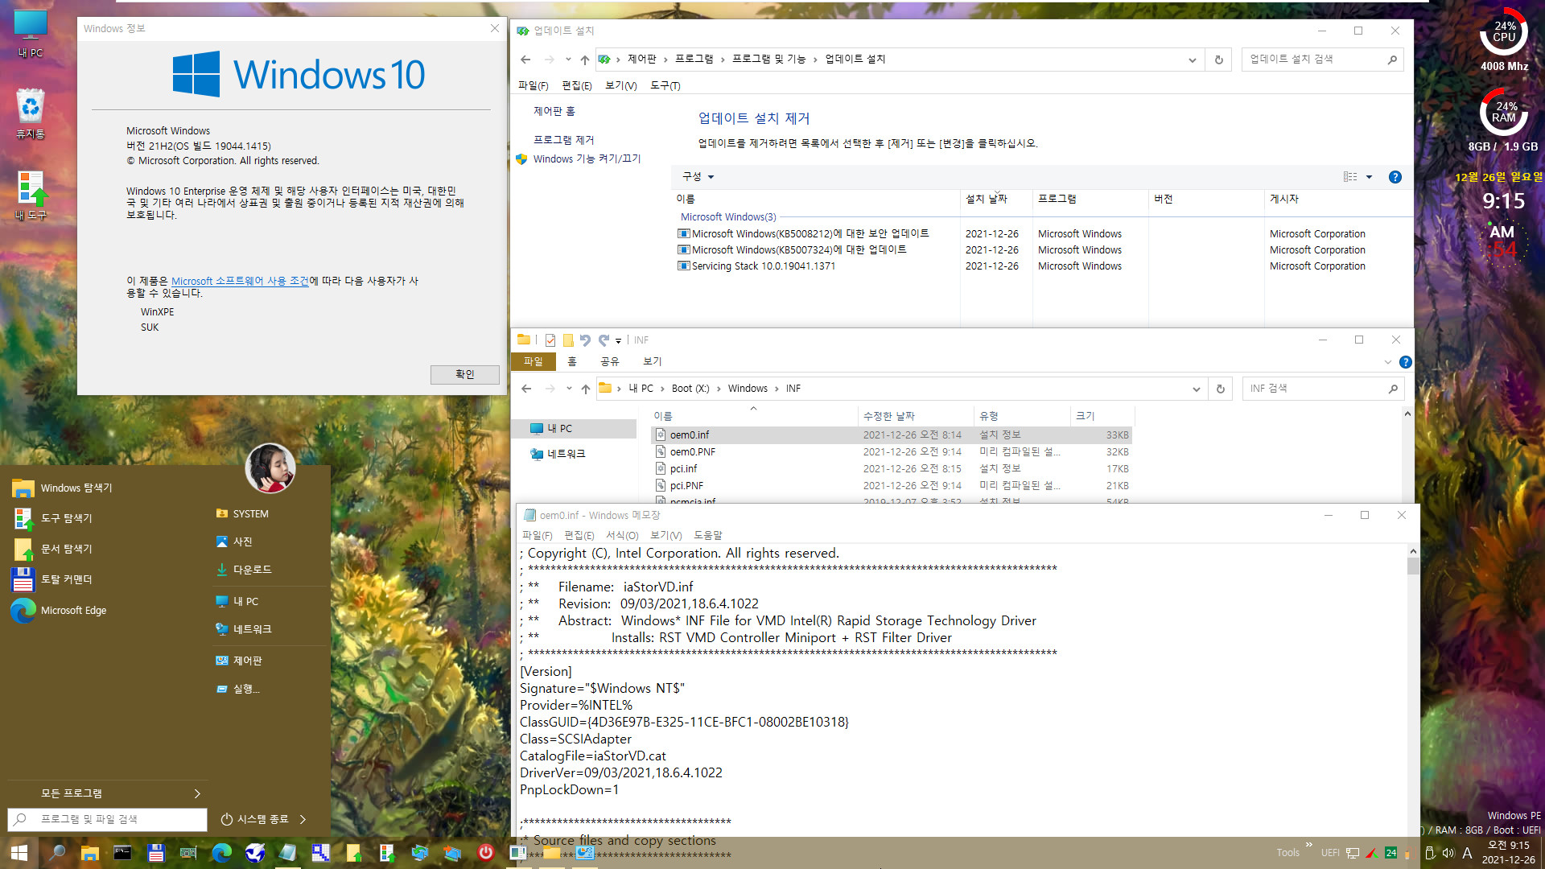This screenshot has width=1545, height=869.
Task: Open the quick access toolbar customize arrow
Action: coord(618,341)
